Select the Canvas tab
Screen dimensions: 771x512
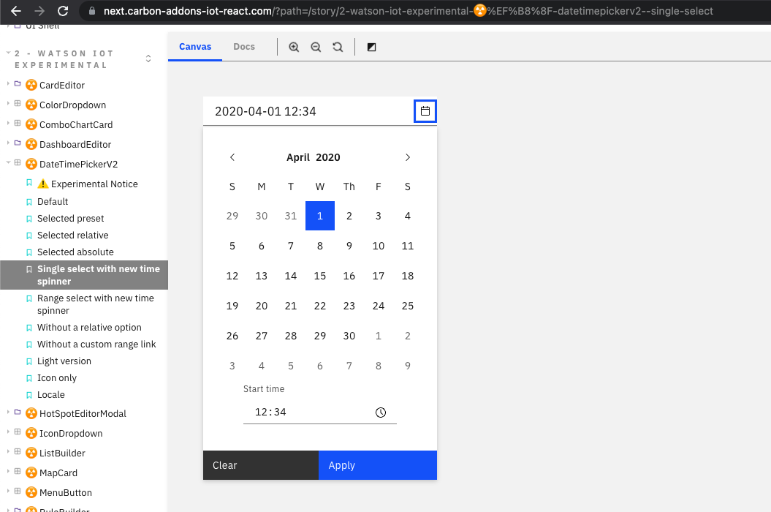pyautogui.click(x=194, y=46)
